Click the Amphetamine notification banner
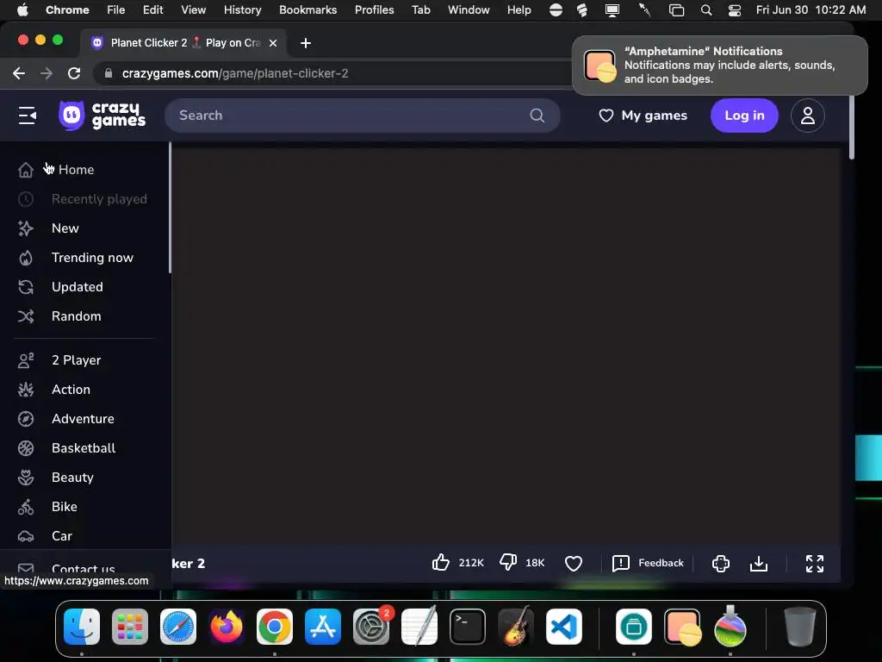Screen dimensions: 882x662 (719, 66)
